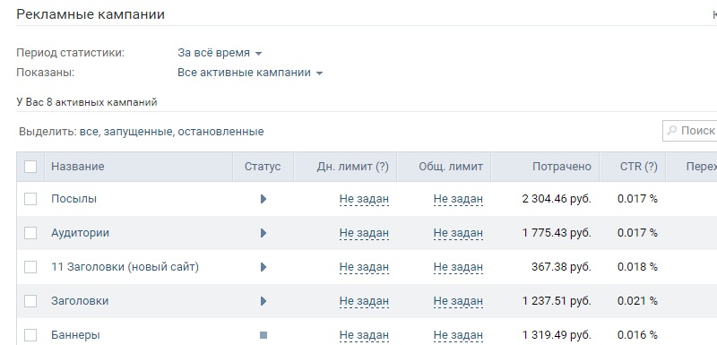The height and width of the screenshot is (345, 717).
Task: Edit total limit Не задан for Заголовки row
Action: 458,302
